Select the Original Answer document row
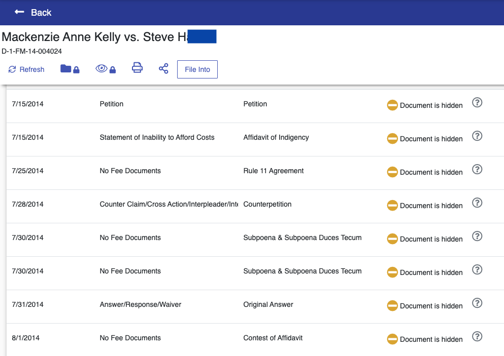 268,305
